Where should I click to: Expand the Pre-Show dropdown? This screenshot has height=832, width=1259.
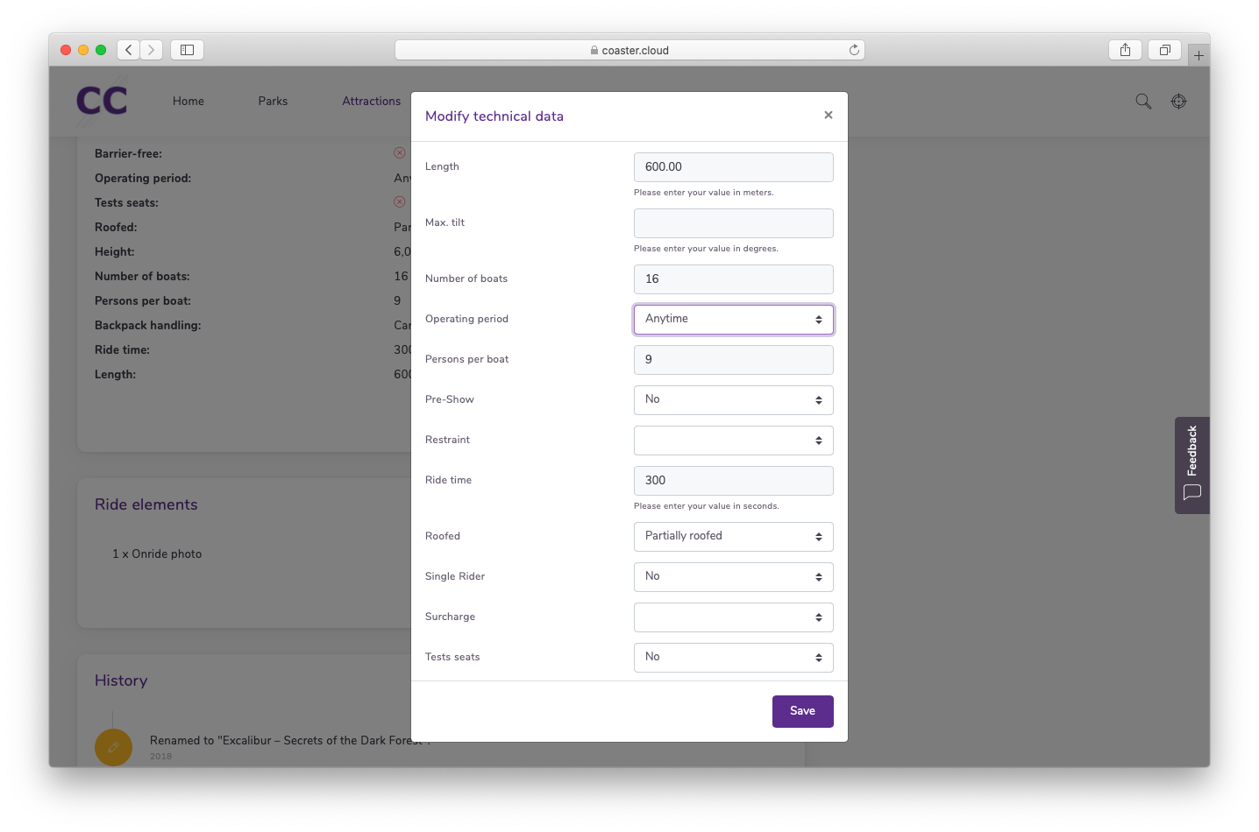point(733,400)
